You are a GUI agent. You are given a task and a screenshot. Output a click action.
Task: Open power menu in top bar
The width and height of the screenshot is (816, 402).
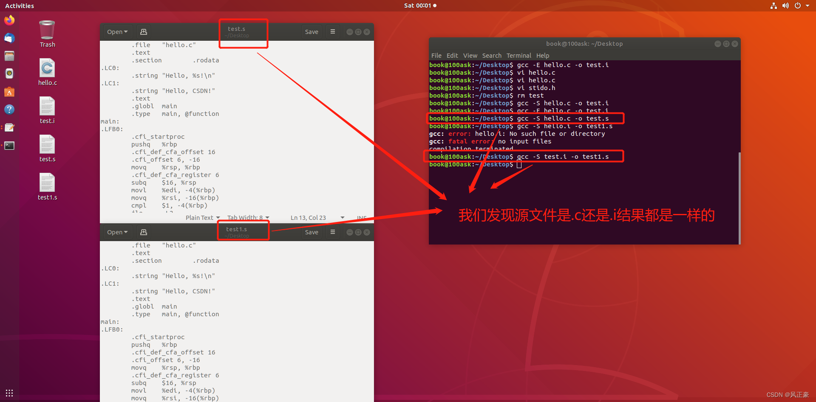(x=798, y=6)
